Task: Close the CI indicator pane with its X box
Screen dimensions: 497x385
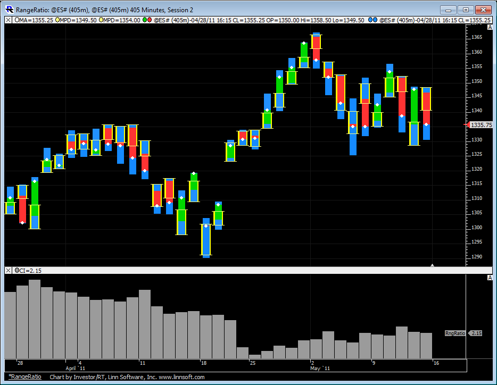Action: pos(8,270)
